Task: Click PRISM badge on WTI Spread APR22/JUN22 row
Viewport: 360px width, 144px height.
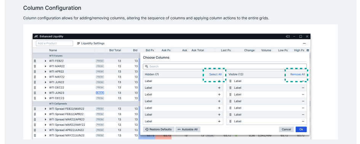Action: [100, 130]
